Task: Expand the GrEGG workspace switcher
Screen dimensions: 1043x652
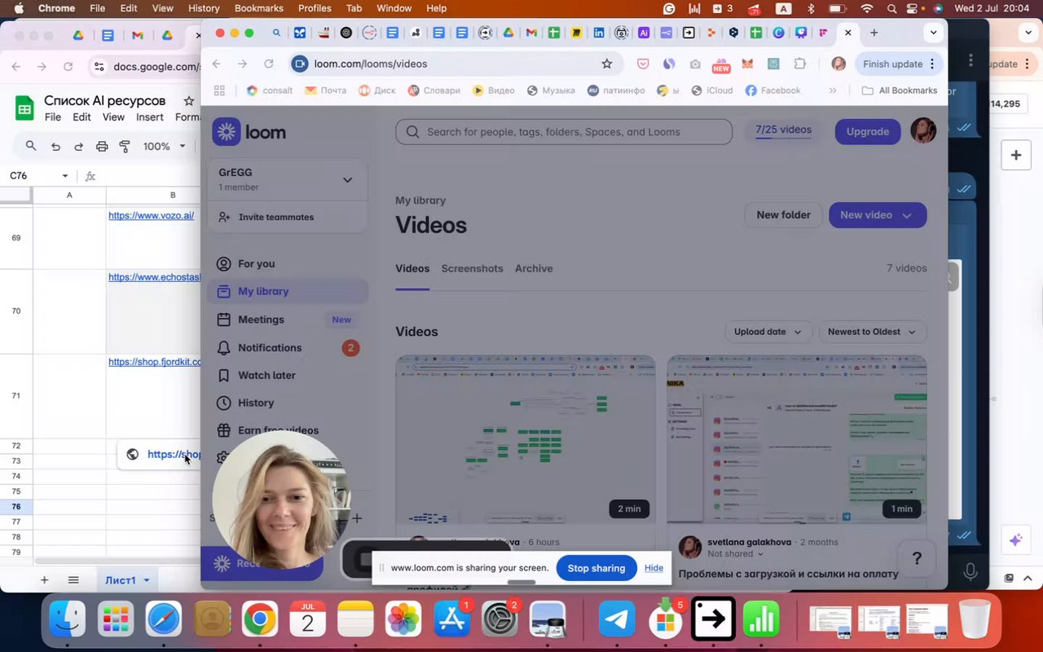Action: tap(347, 180)
